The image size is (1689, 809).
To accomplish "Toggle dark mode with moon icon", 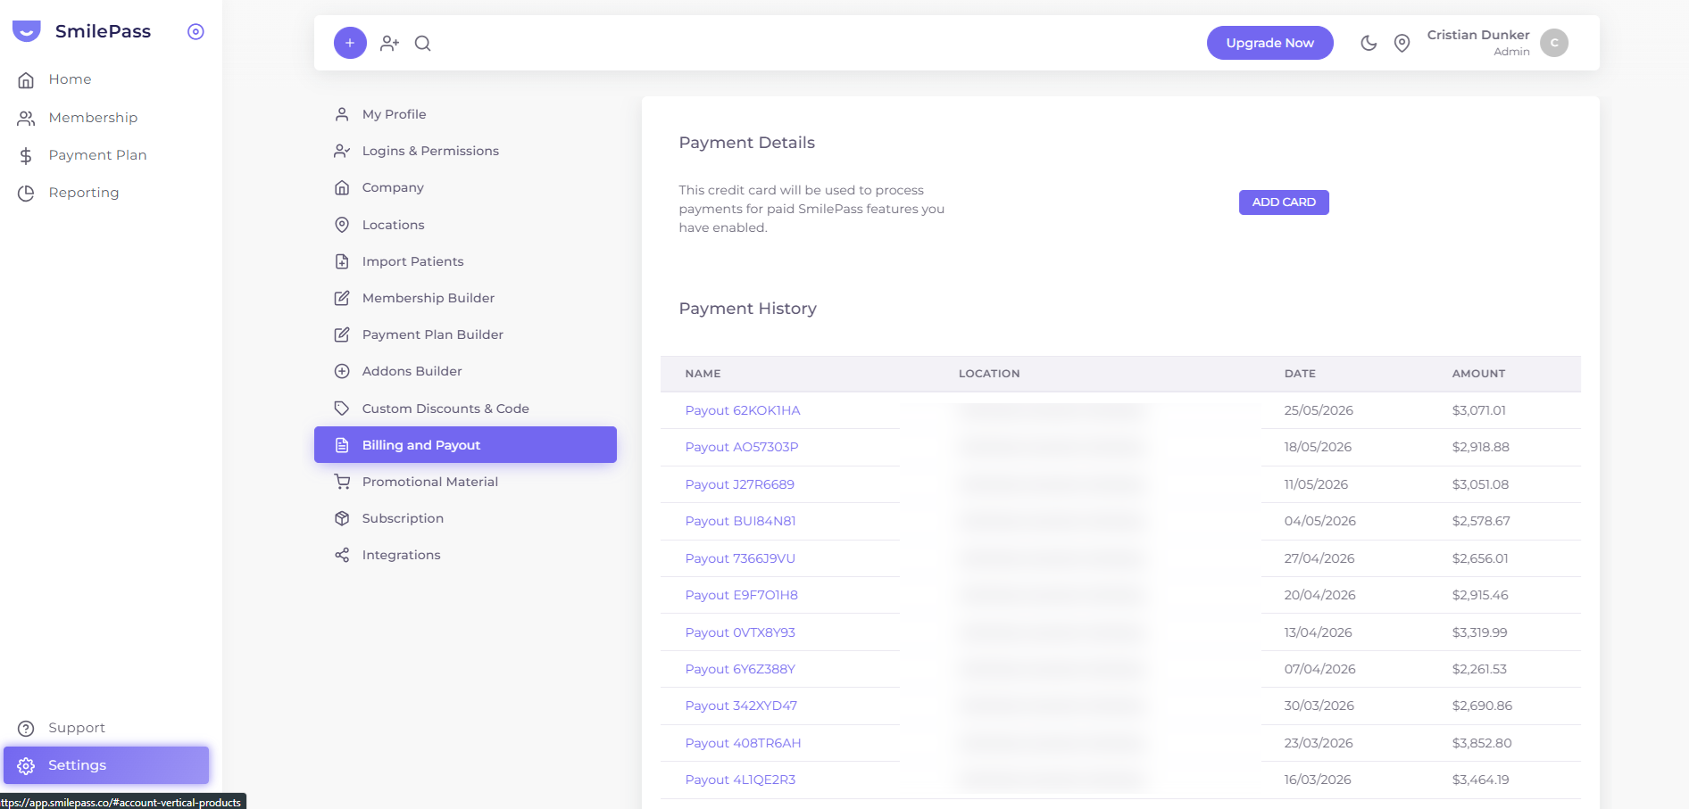I will click(1369, 43).
